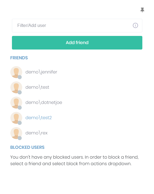Select friend demo\jennifer by name

41,72
